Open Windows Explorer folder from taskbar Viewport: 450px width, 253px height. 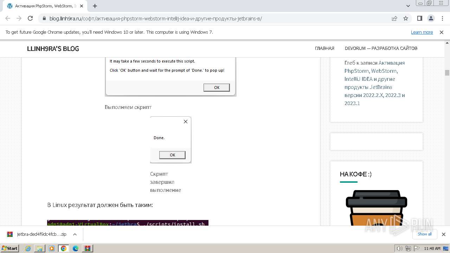click(x=40, y=248)
